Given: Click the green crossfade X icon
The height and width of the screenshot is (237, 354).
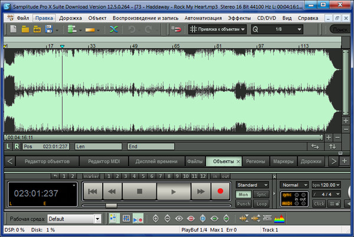Looking at the screenshot, I should [x=113, y=29].
